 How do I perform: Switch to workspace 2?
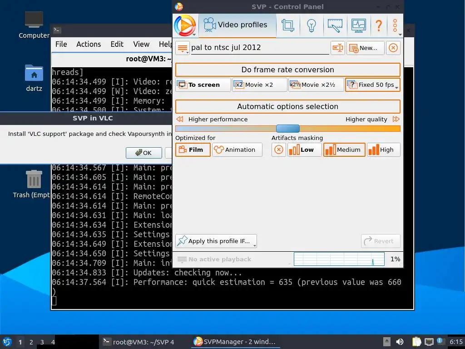pos(31,342)
